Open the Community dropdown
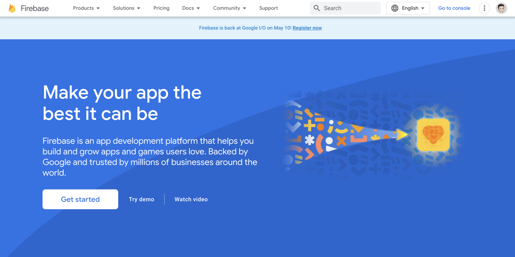The width and height of the screenshot is (515, 257). coord(229,8)
